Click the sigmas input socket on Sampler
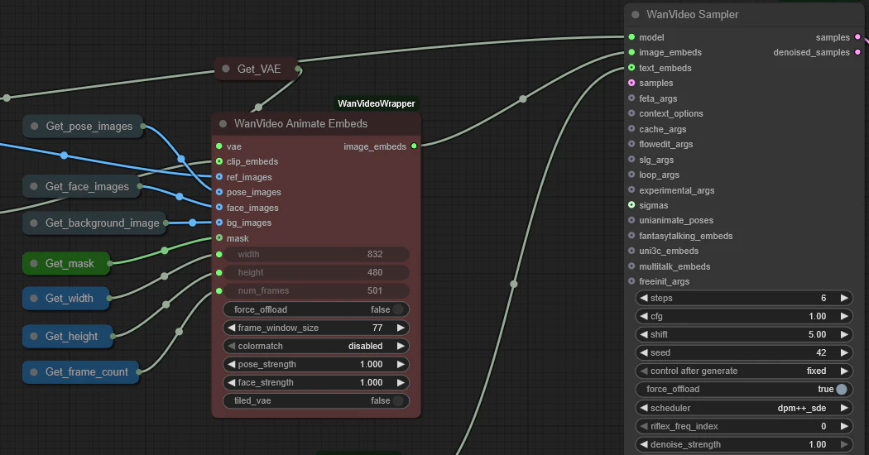Viewport: 869px width, 455px height. 631,205
